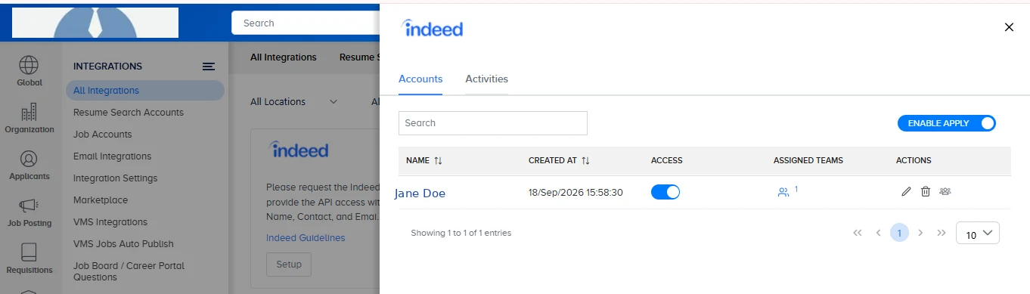The image size is (1030, 294).
Task: Click the accounts Search field in panel
Action: [x=493, y=123]
